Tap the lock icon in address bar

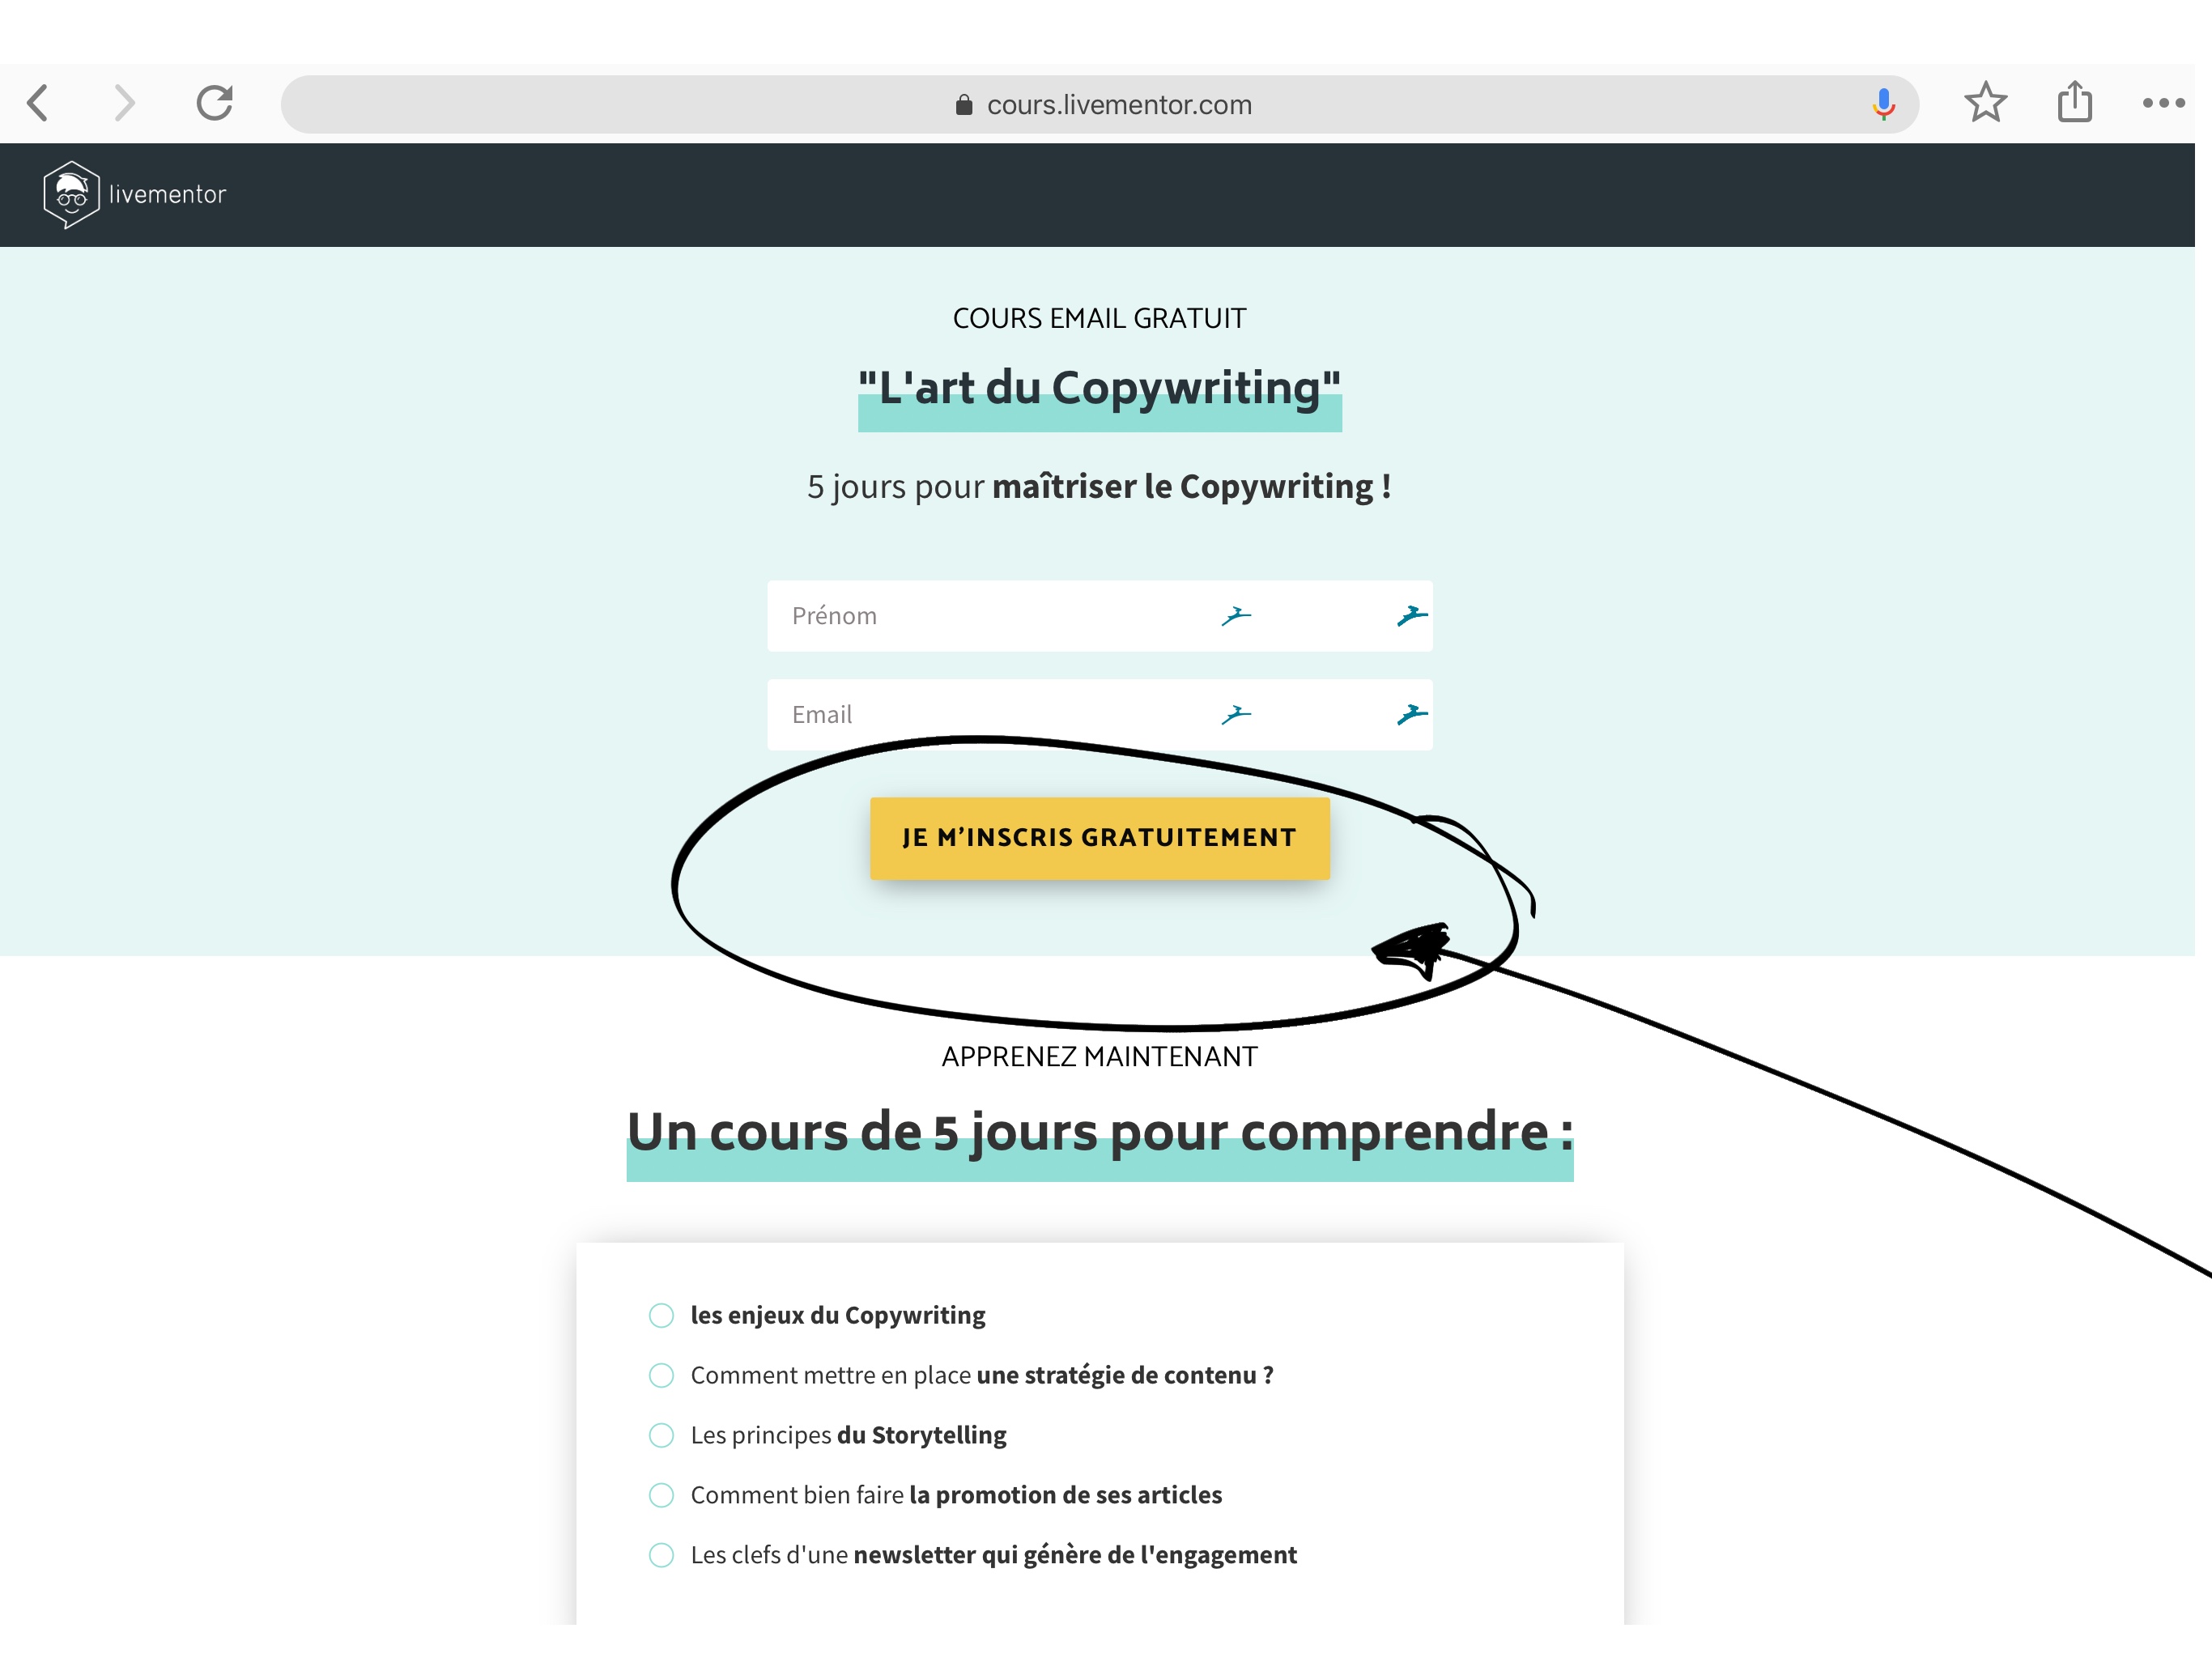964,105
